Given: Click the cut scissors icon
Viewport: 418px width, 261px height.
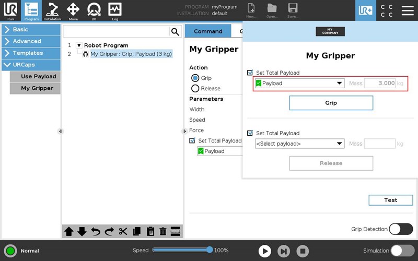Looking at the screenshot, I should click(x=123, y=232).
